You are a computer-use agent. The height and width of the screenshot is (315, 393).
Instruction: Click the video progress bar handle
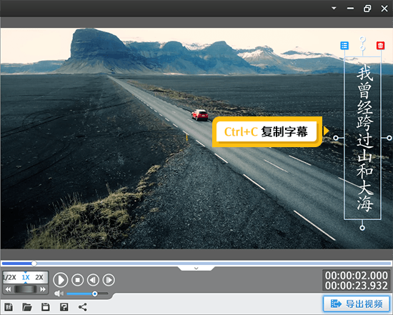(34, 264)
